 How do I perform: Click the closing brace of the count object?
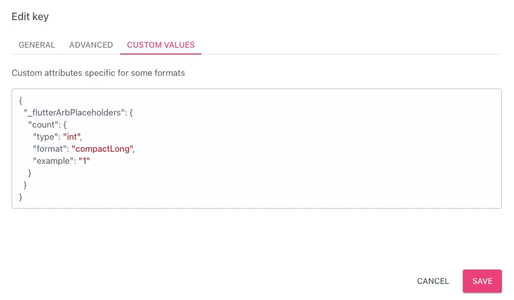point(30,173)
